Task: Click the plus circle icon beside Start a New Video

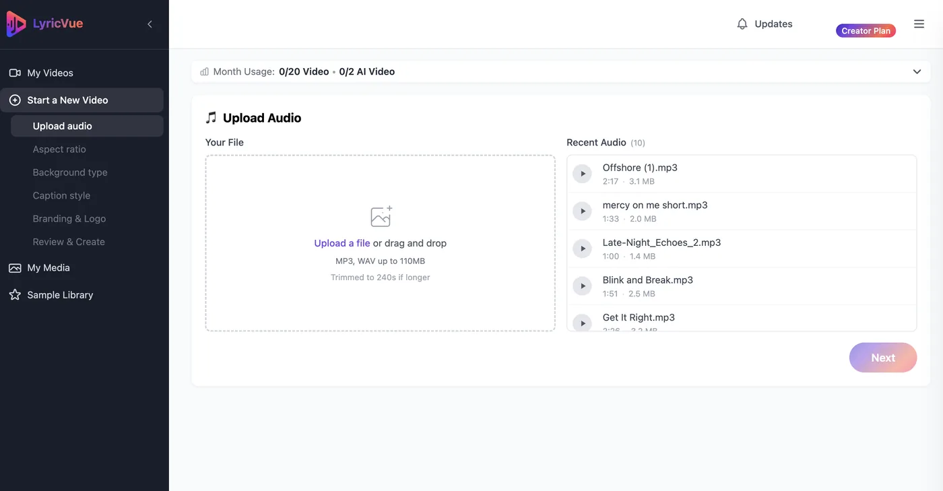Action: [15, 100]
